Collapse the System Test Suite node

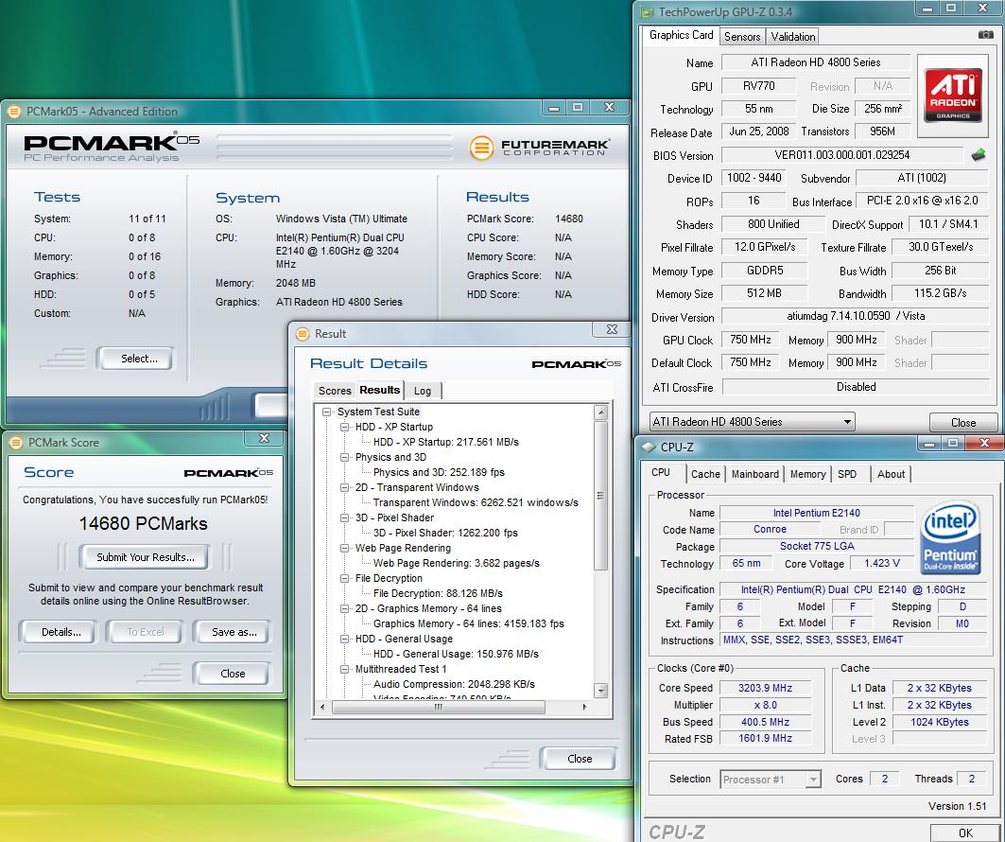tap(327, 412)
